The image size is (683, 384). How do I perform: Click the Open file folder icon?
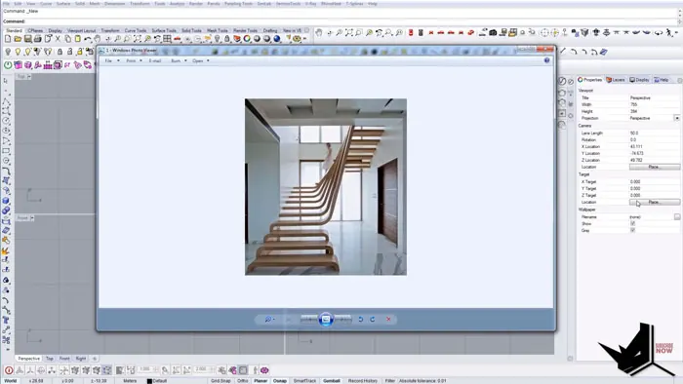(x=18, y=39)
